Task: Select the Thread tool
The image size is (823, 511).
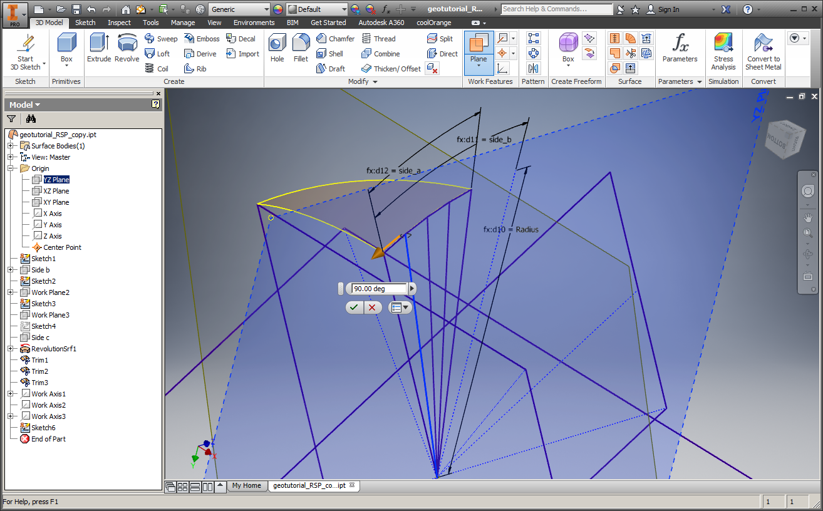Action: click(378, 39)
